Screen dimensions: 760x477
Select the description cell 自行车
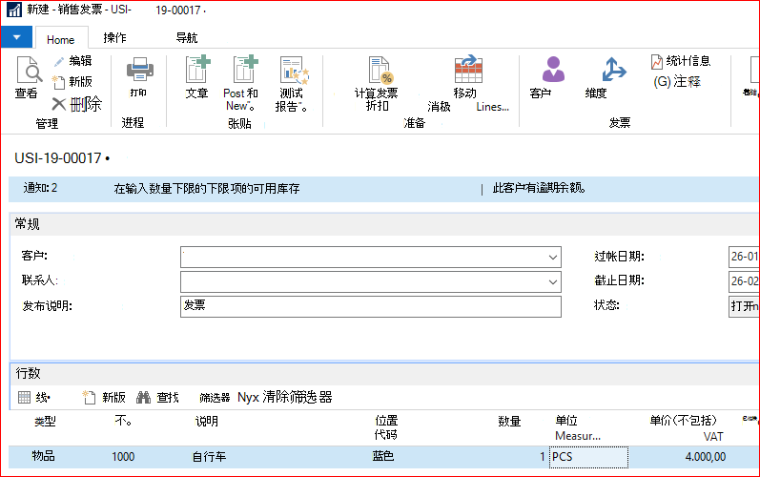tap(209, 457)
